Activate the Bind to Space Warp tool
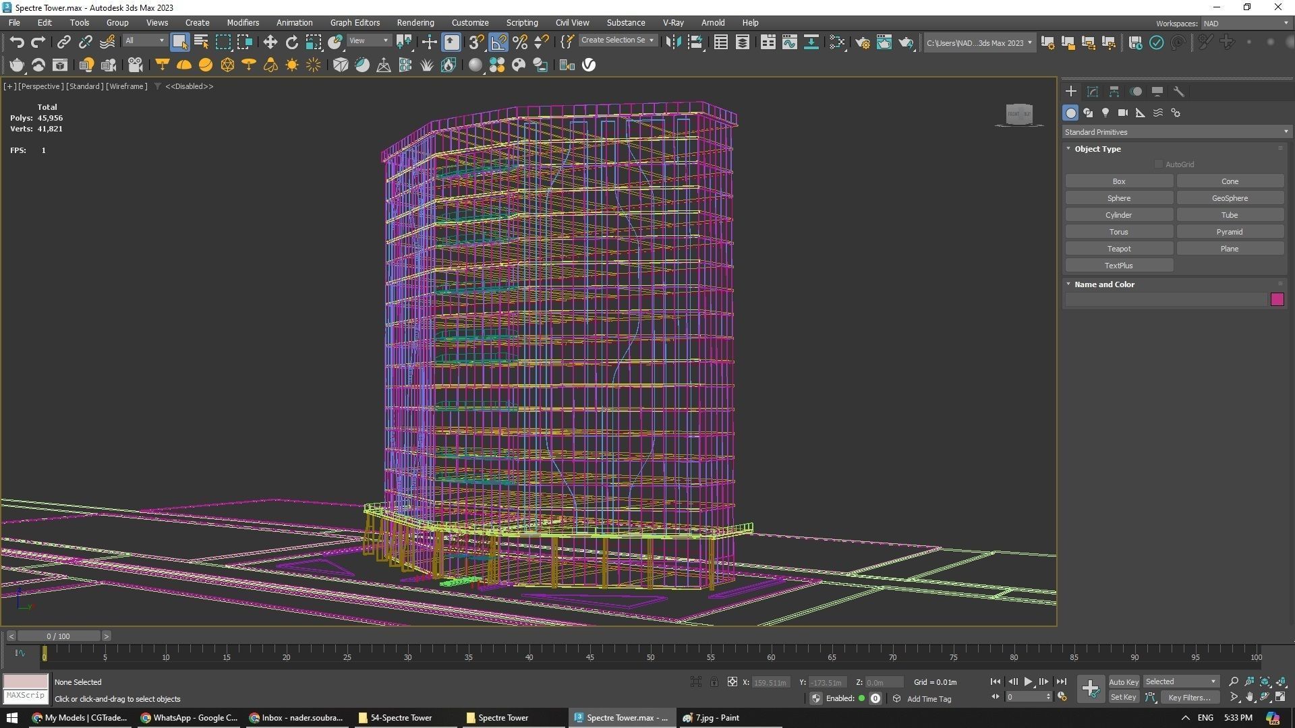1295x728 pixels. 107,42
